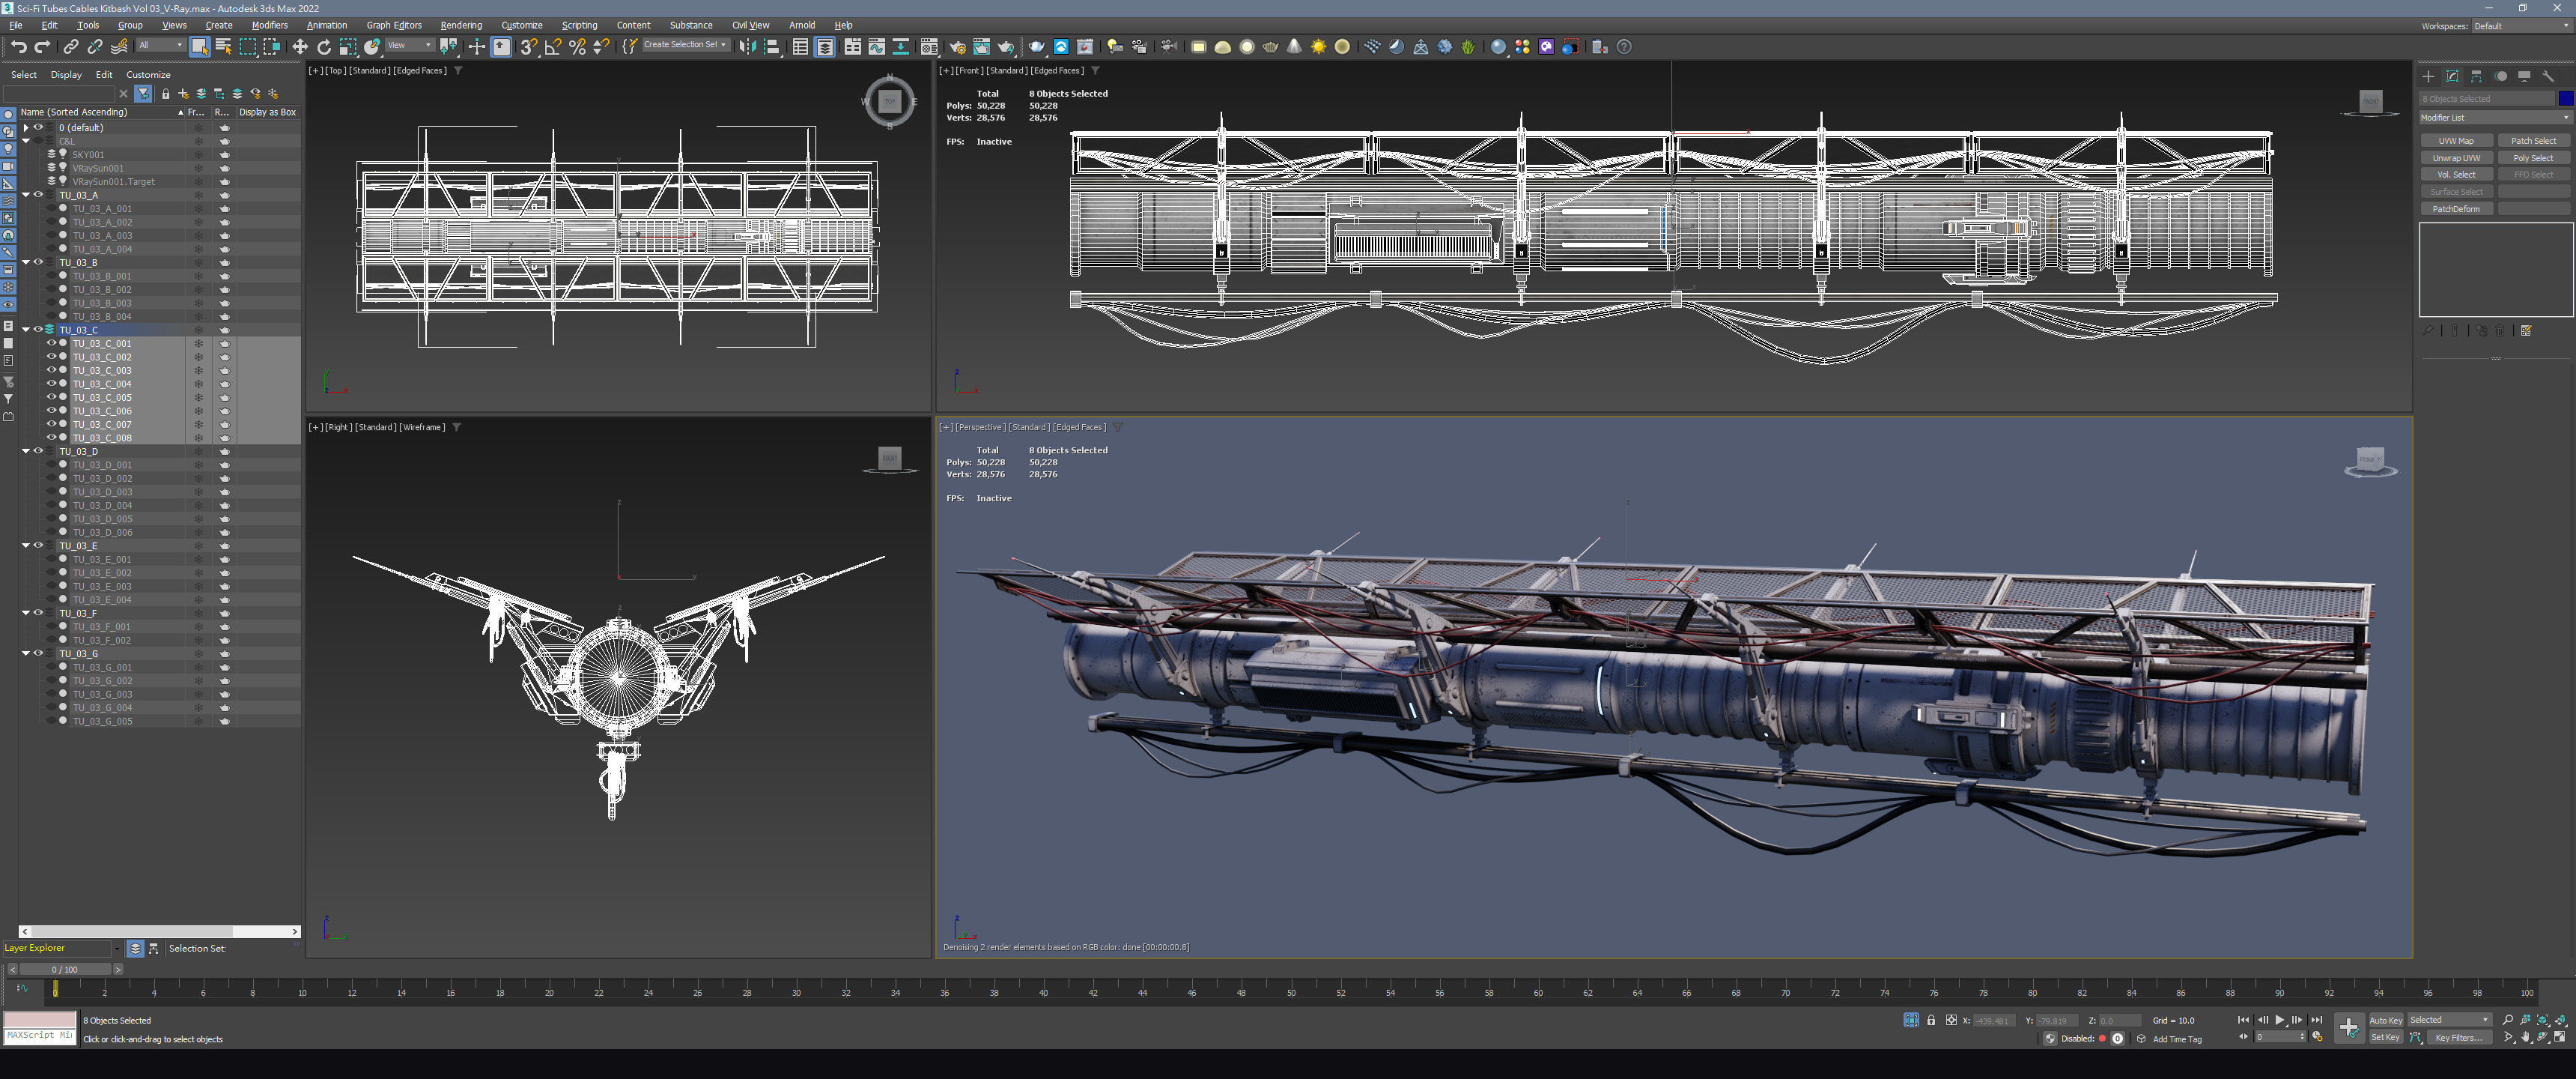Click the Scene Explorer horizontal scrollbar
The width and height of the screenshot is (2576, 1079).
click(160, 931)
